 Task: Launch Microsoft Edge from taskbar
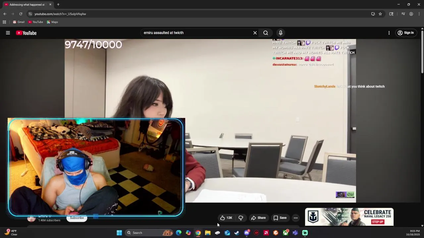click(179, 233)
